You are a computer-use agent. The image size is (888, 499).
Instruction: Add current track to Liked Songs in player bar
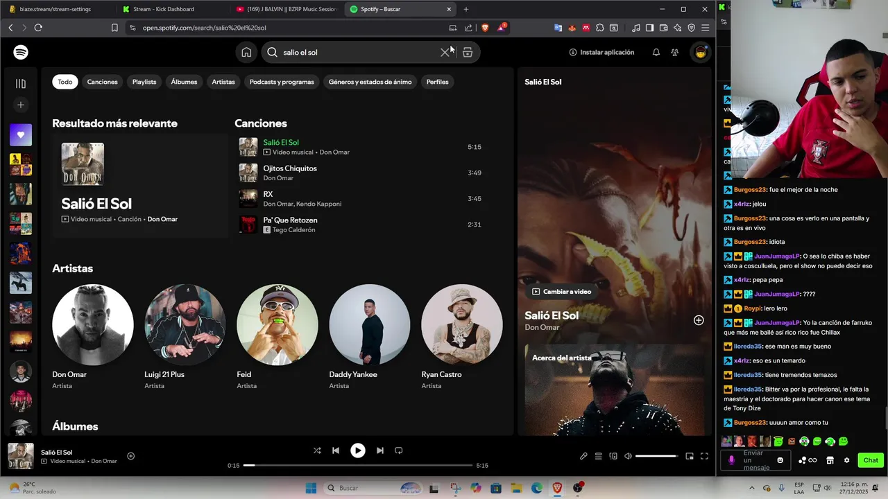pyautogui.click(x=130, y=456)
